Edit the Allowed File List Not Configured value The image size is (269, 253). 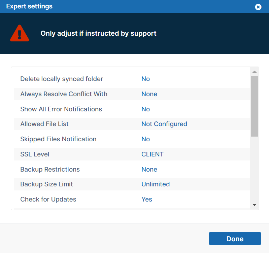click(x=164, y=124)
